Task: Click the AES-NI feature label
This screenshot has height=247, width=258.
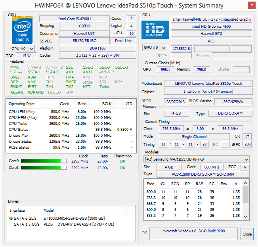Action: tap(17, 92)
